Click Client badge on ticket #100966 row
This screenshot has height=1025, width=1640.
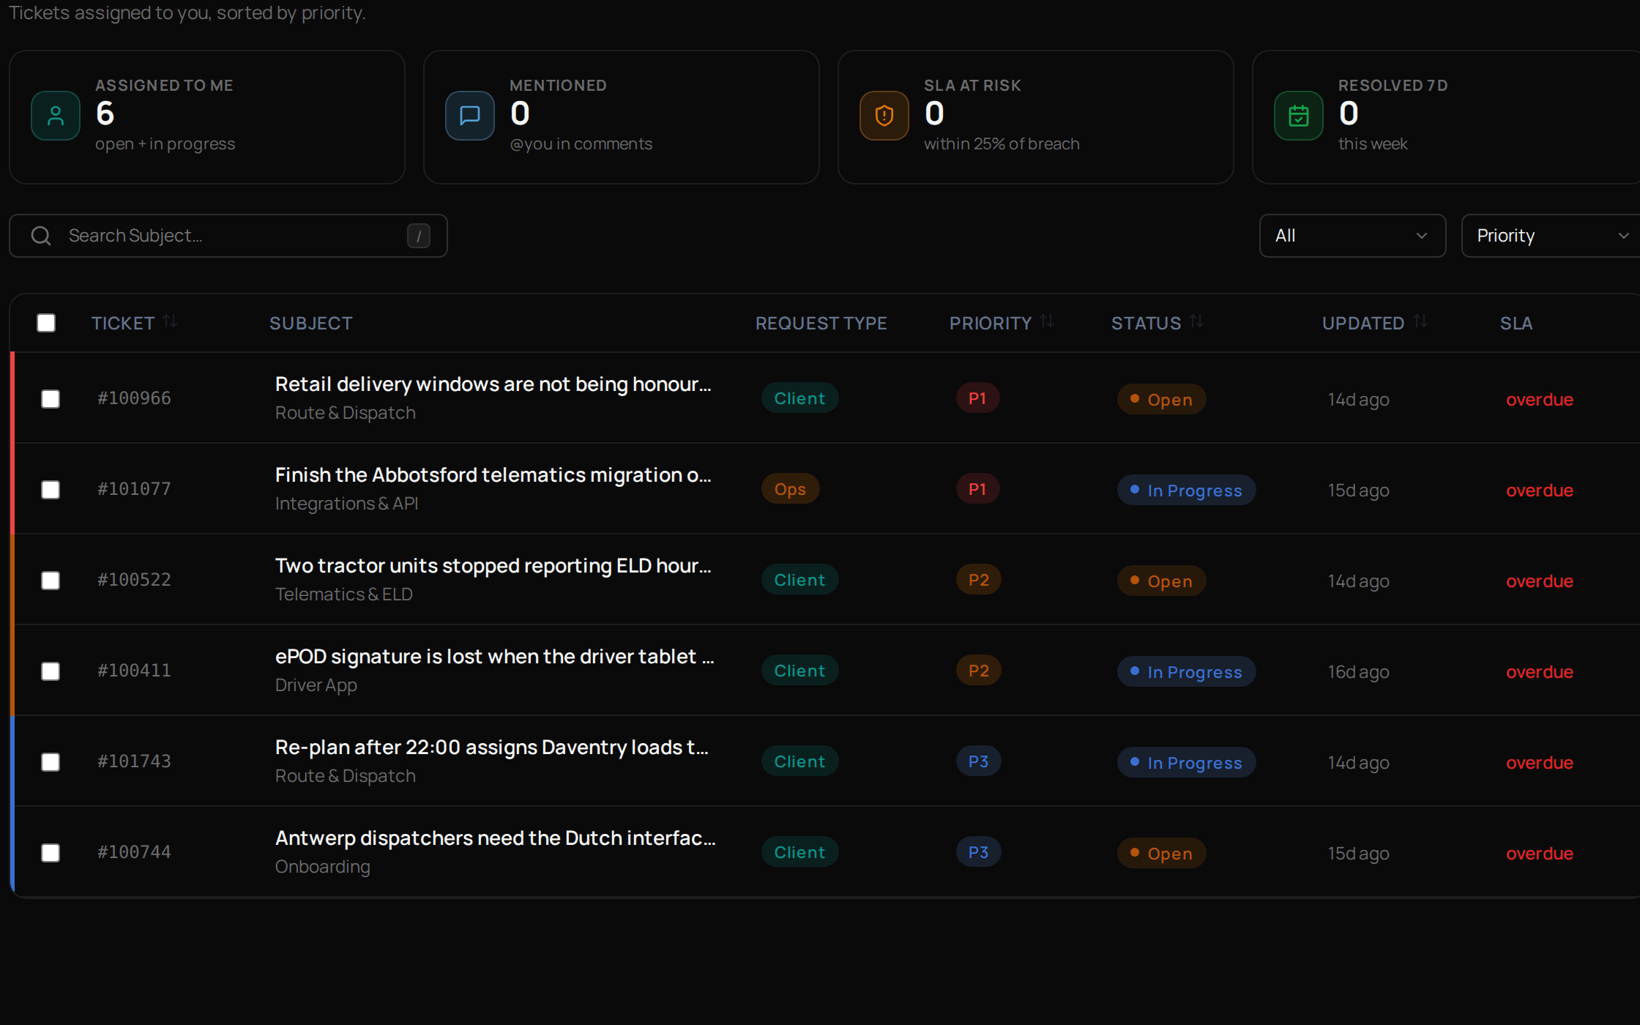pos(799,398)
